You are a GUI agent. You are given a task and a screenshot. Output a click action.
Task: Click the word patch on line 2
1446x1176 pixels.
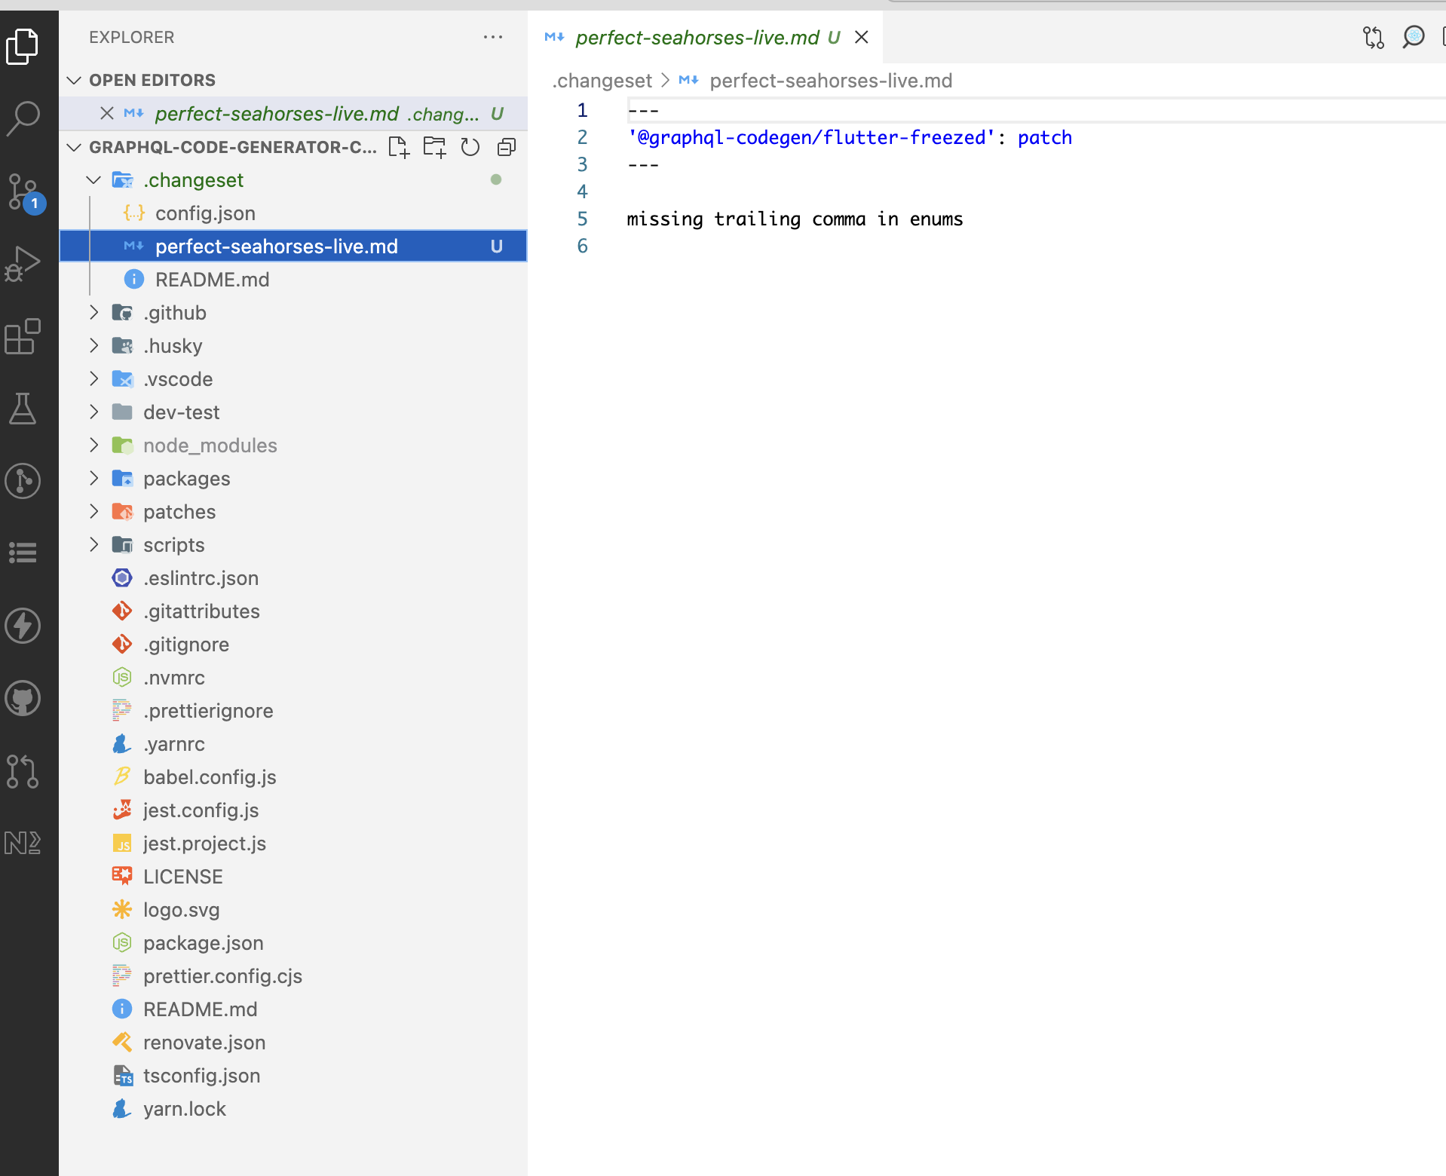(1045, 138)
